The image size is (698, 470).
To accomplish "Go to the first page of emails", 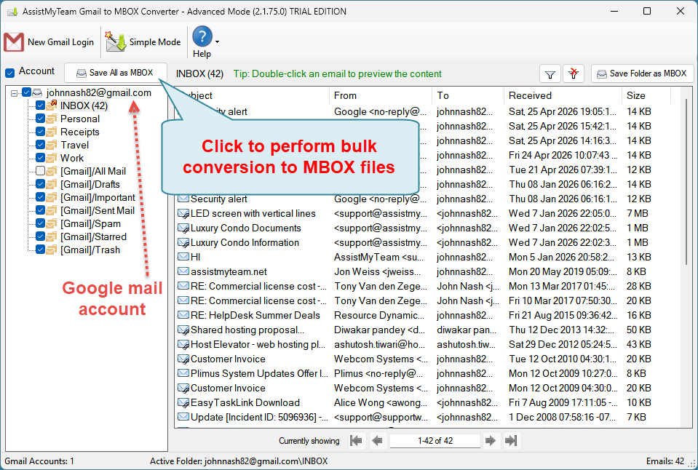I will [356, 440].
